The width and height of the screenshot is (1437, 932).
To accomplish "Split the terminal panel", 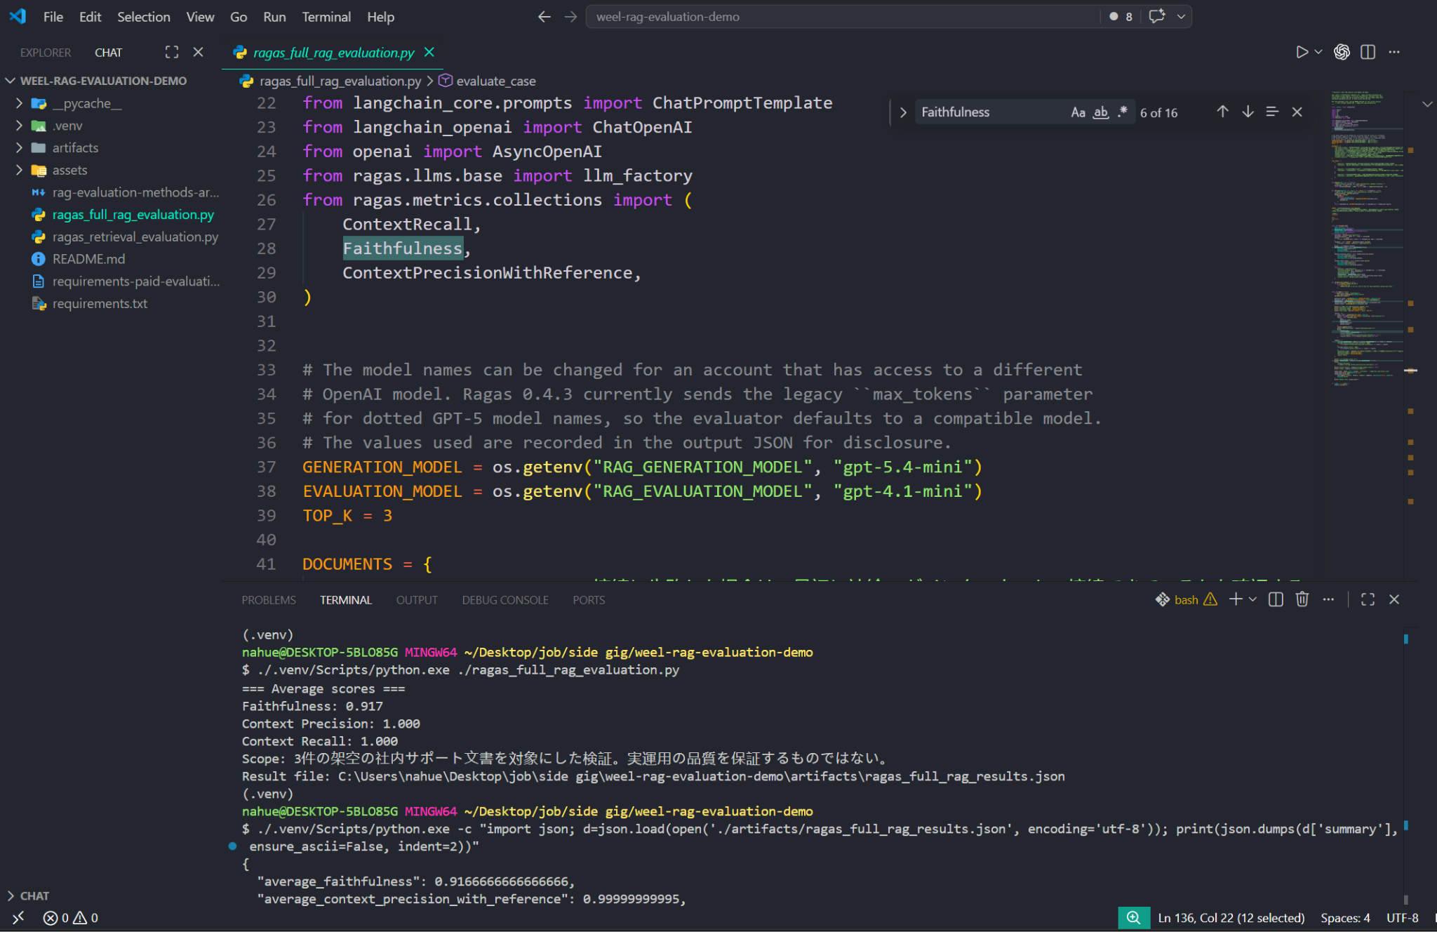I will [x=1276, y=599].
